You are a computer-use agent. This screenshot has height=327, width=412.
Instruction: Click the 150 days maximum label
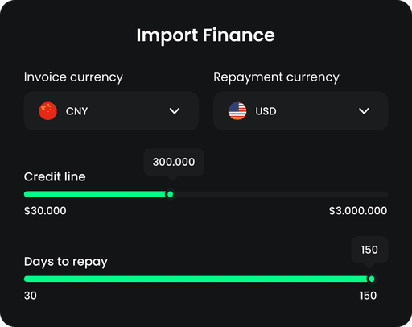click(369, 296)
